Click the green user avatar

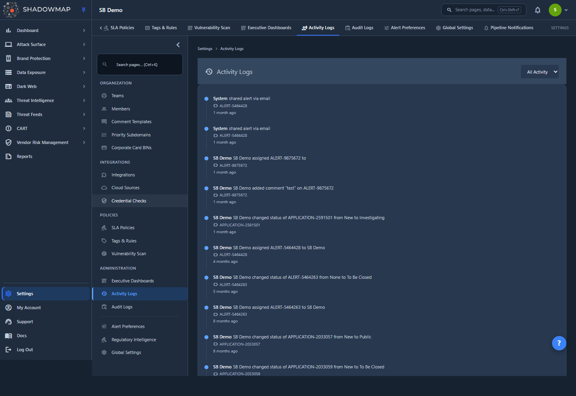coord(555,10)
